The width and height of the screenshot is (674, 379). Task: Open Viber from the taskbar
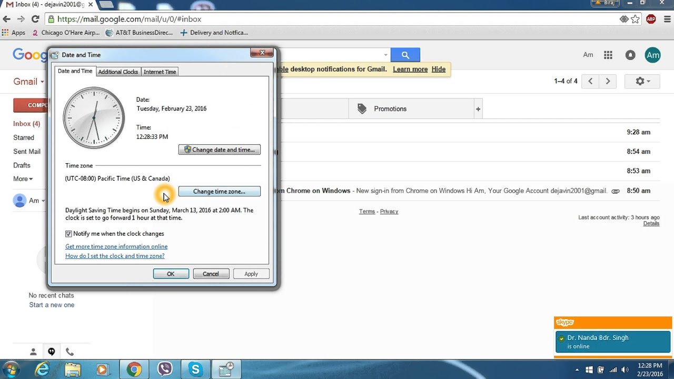165,370
